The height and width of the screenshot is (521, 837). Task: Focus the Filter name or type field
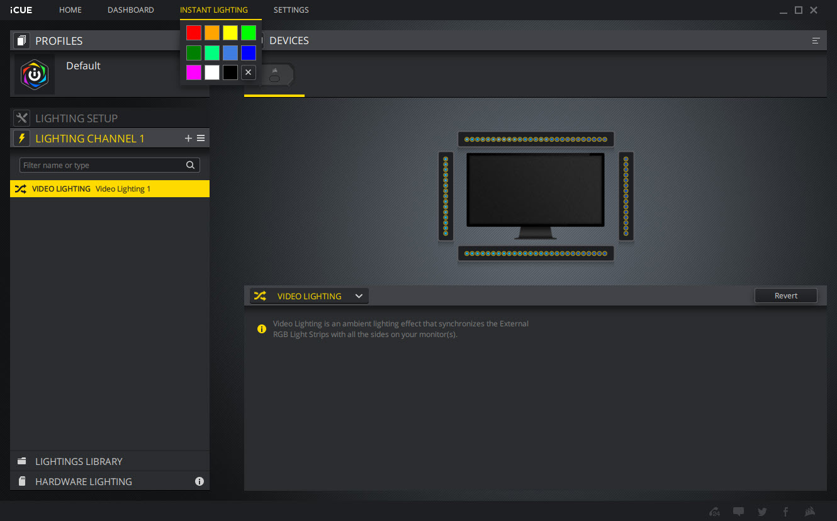click(x=110, y=165)
